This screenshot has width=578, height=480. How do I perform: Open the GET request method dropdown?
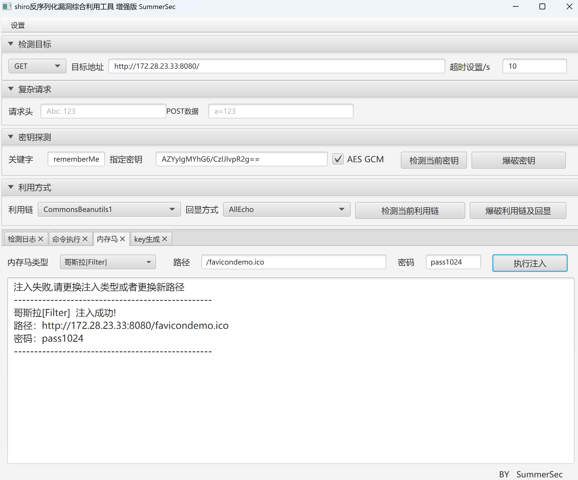click(37, 66)
